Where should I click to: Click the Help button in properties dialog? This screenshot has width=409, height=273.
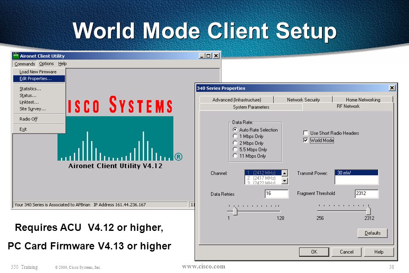click(x=379, y=252)
